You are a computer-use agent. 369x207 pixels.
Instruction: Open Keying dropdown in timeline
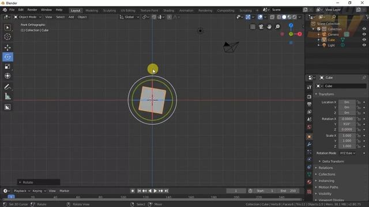(39, 191)
